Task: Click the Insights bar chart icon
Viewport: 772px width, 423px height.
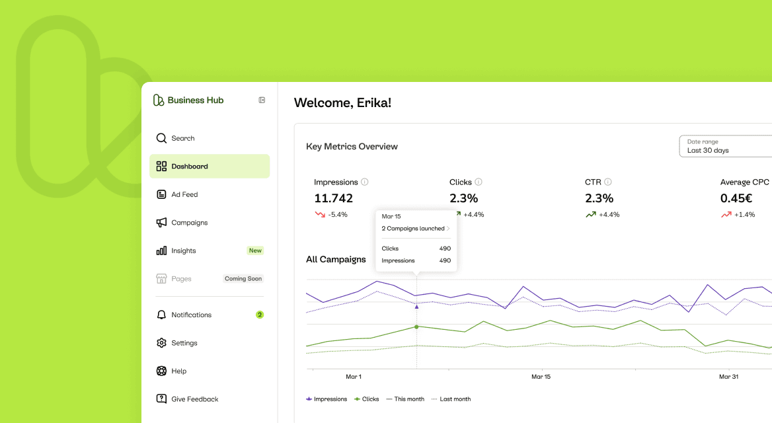Action: click(x=161, y=250)
